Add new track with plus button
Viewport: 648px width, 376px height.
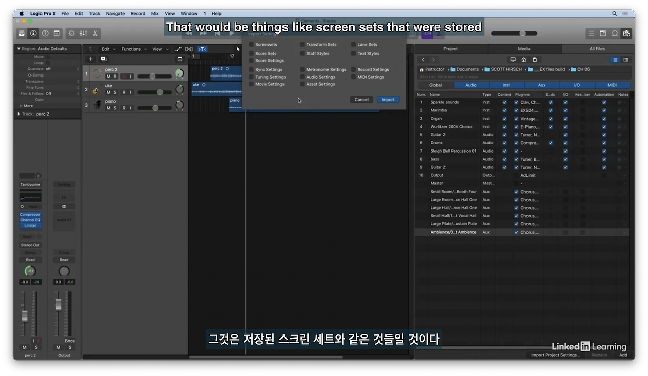[91, 59]
